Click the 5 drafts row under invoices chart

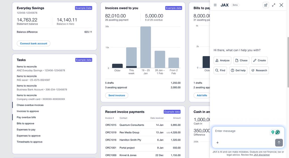143,83
